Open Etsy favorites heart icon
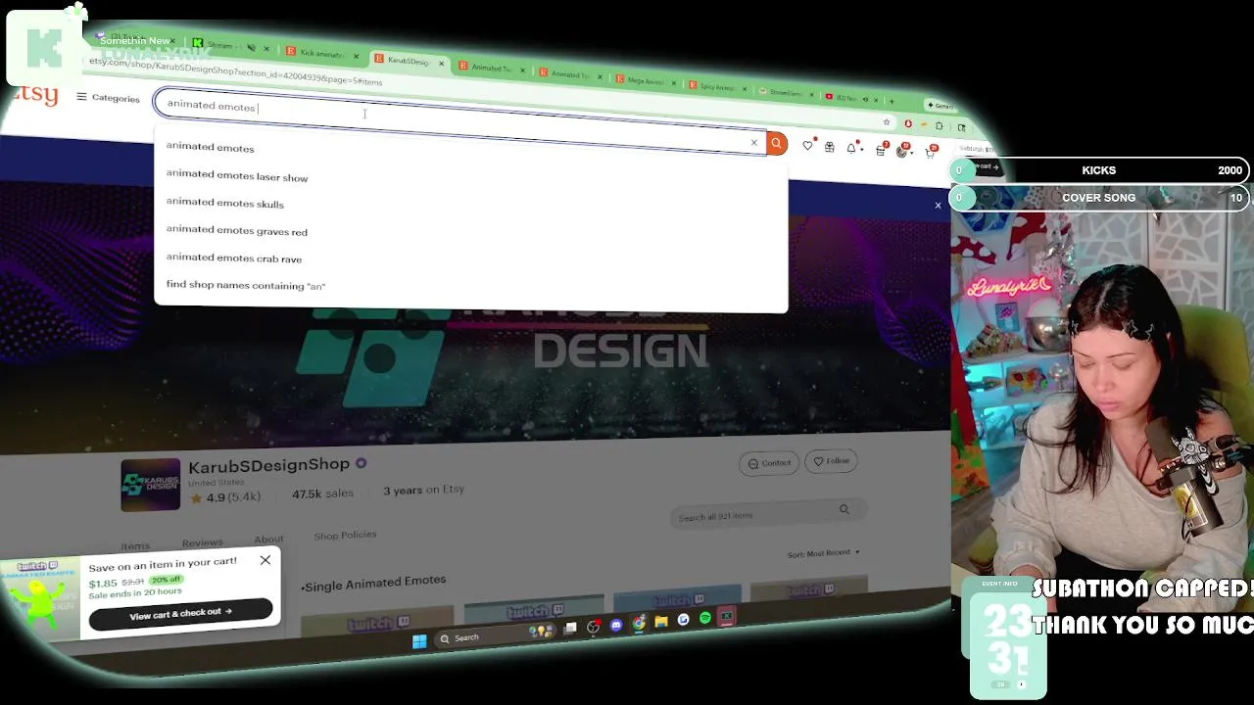The width and height of the screenshot is (1254, 705). [x=807, y=146]
